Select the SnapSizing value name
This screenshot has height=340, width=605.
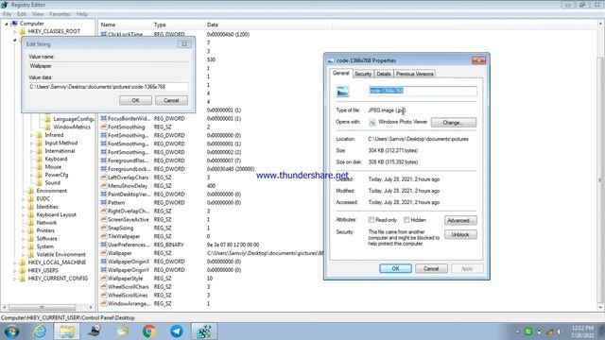(120, 228)
